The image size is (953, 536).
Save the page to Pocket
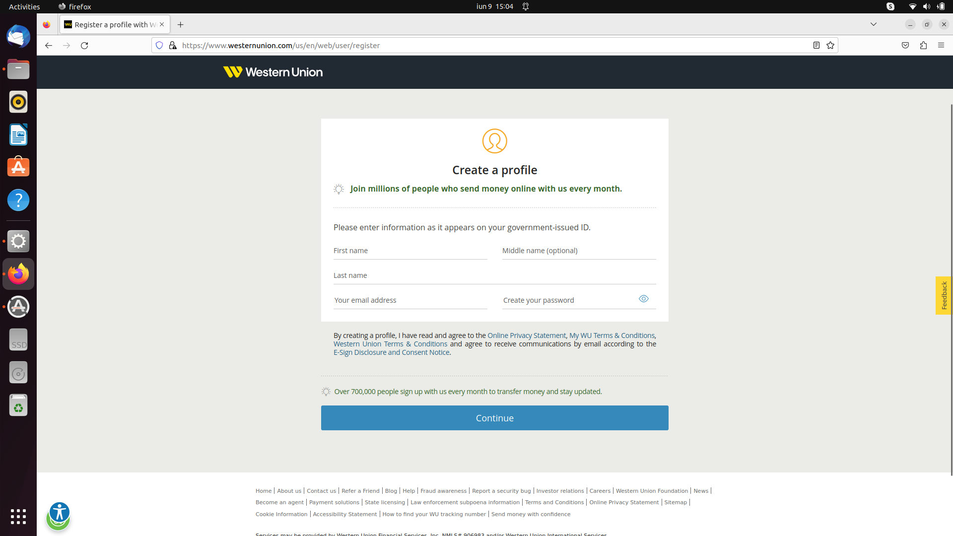click(x=905, y=45)
